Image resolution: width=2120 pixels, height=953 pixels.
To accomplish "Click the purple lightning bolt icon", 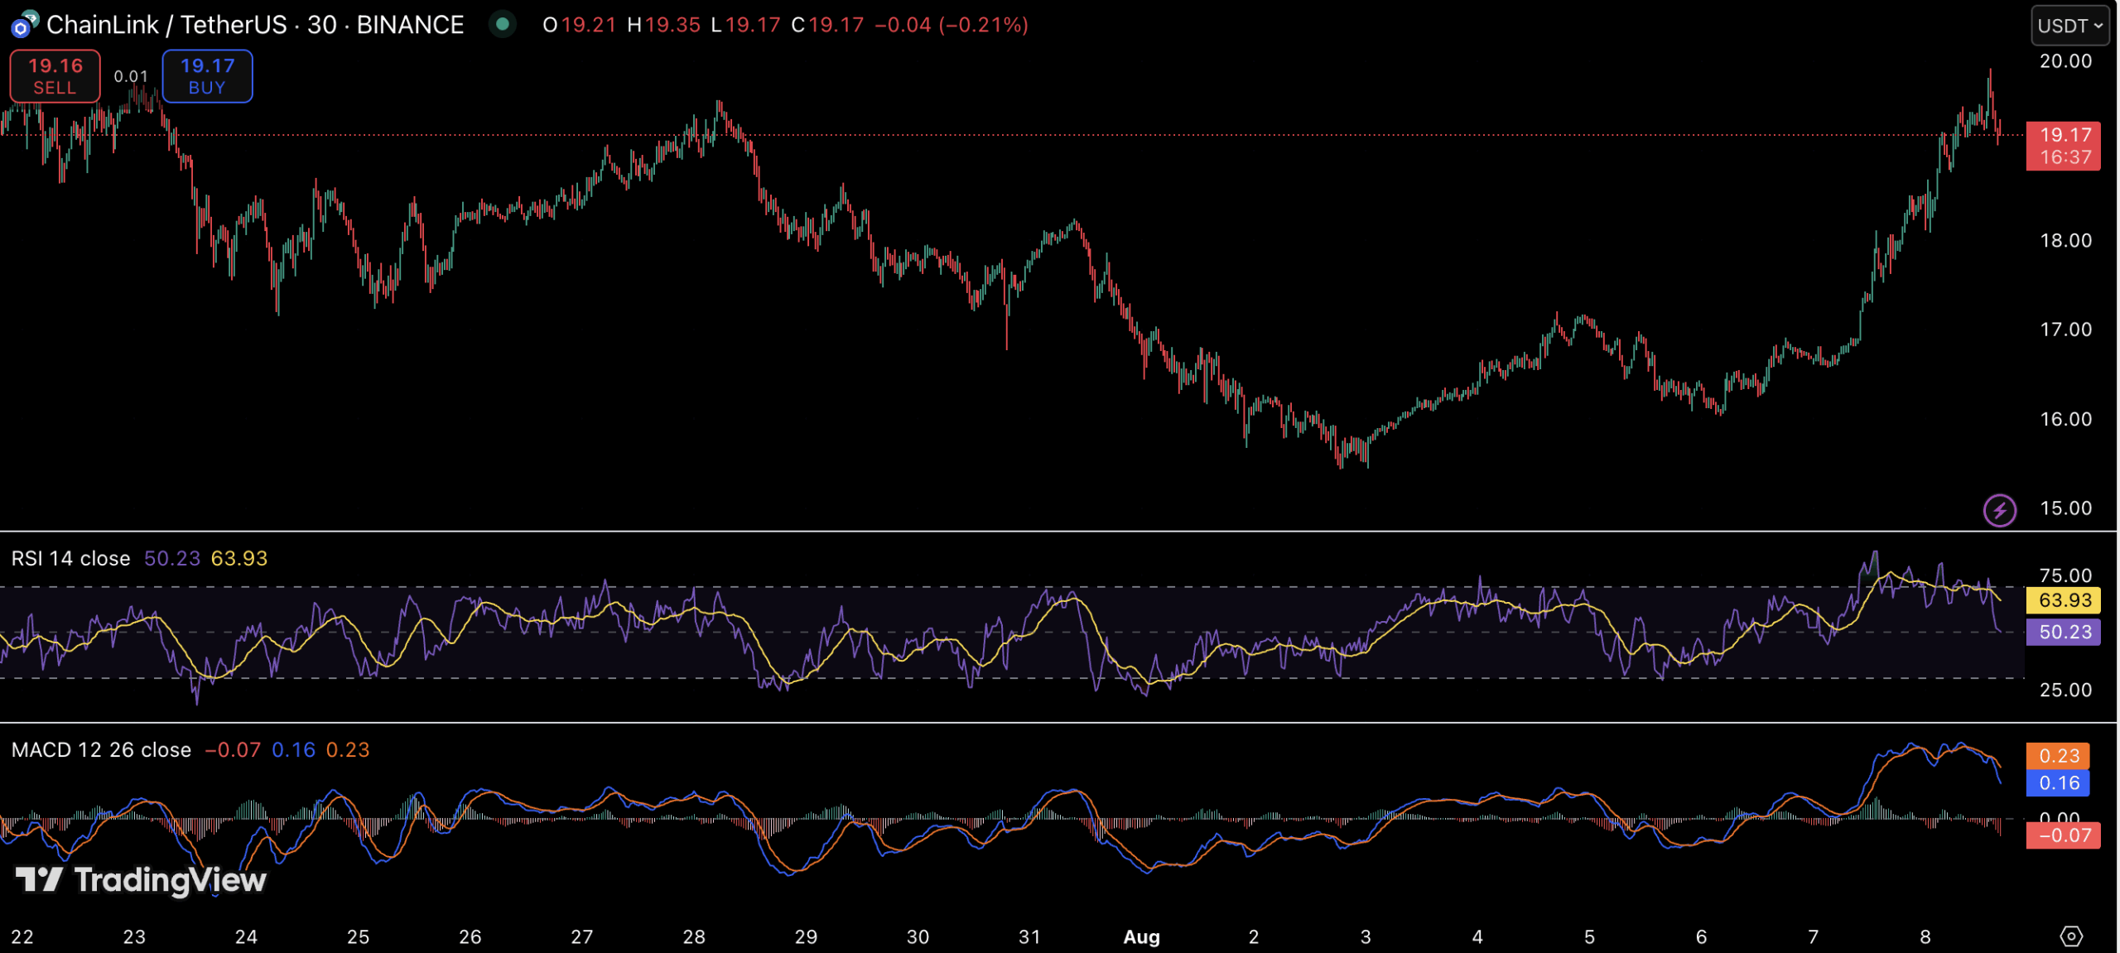I will [x=1999, y=510].
